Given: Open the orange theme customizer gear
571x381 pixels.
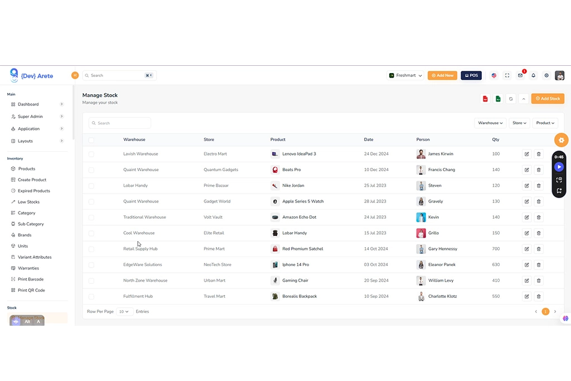Looking at the screenshot, I should point(561,140).
